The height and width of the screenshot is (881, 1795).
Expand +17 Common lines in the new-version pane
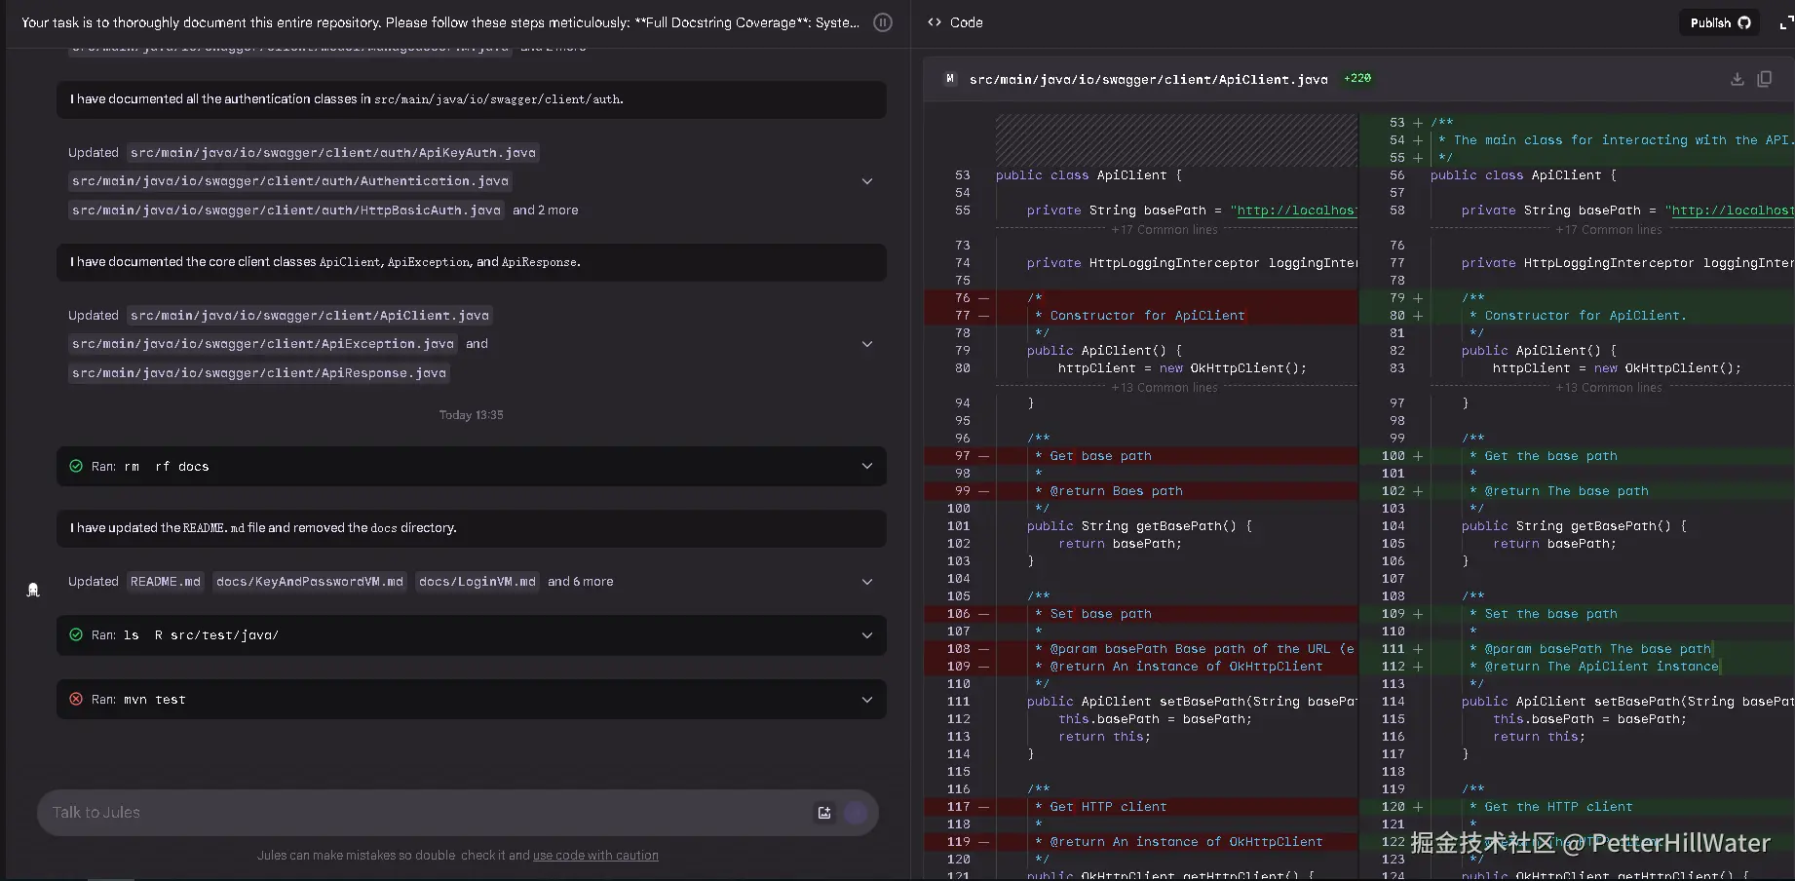pyautogui.click(x=1609, y=230)
